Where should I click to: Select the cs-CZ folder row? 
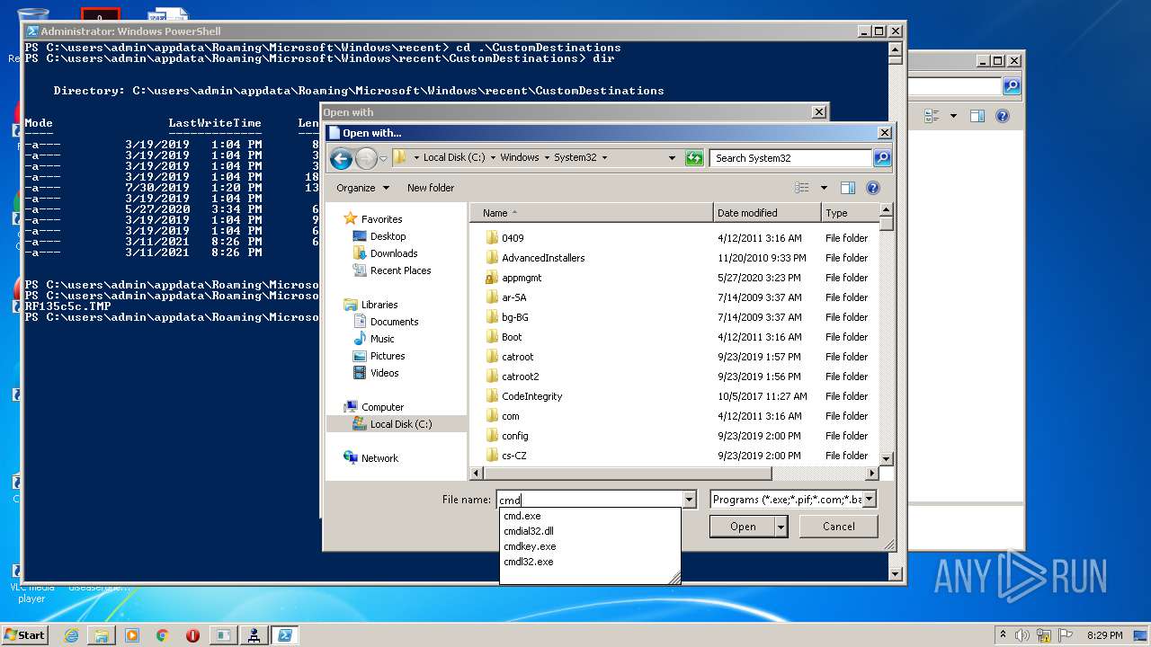(x=674, y=456)
